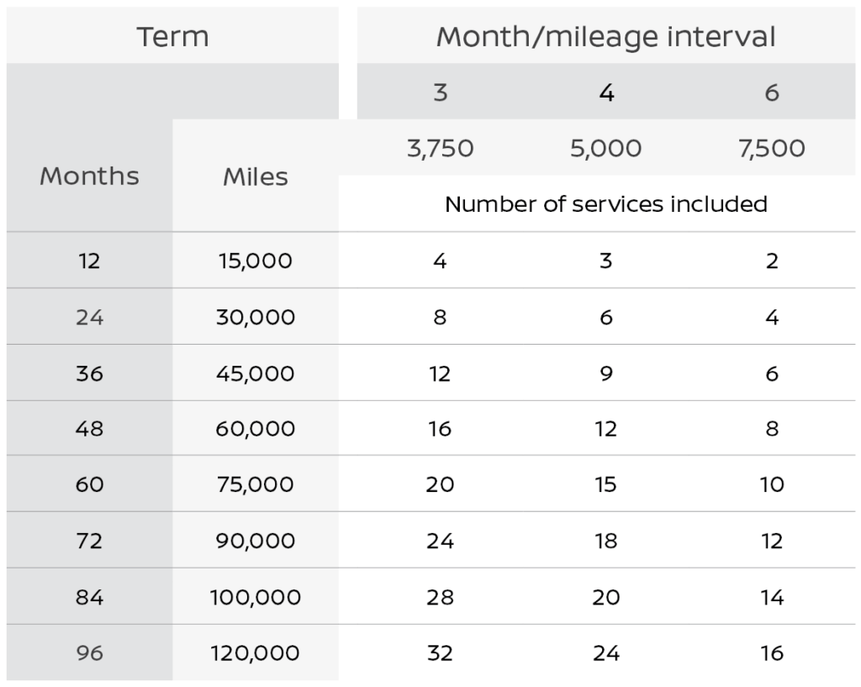This screenshot has width=861, height=687.
Task: Select the Month/mileage interval header
Action: 605,37
